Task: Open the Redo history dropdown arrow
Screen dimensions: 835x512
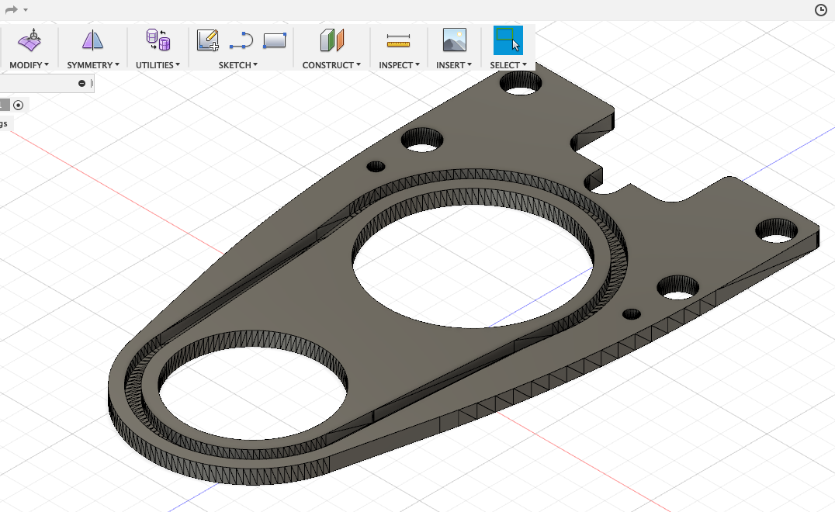Action: pos(26,10)
